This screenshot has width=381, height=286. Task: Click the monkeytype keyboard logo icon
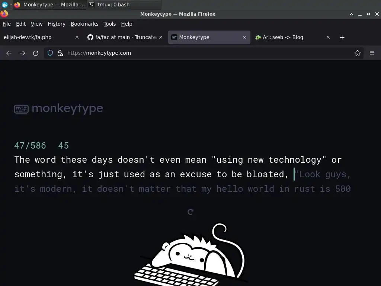click(21, 109)
